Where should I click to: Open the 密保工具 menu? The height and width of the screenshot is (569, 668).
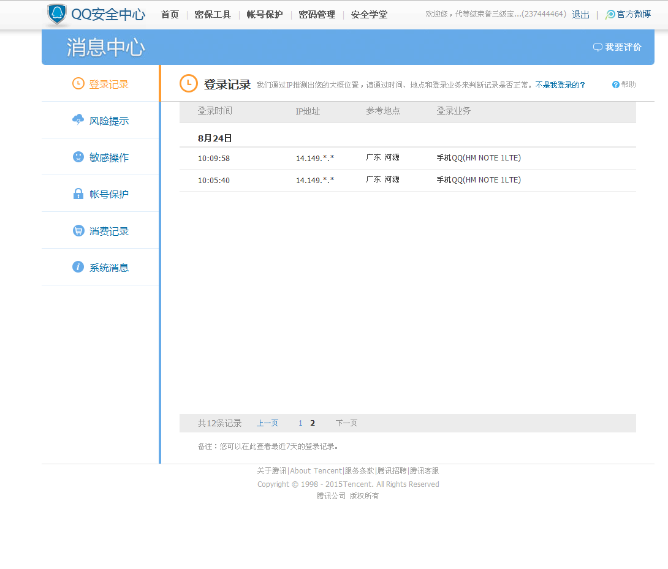point(213,15)
